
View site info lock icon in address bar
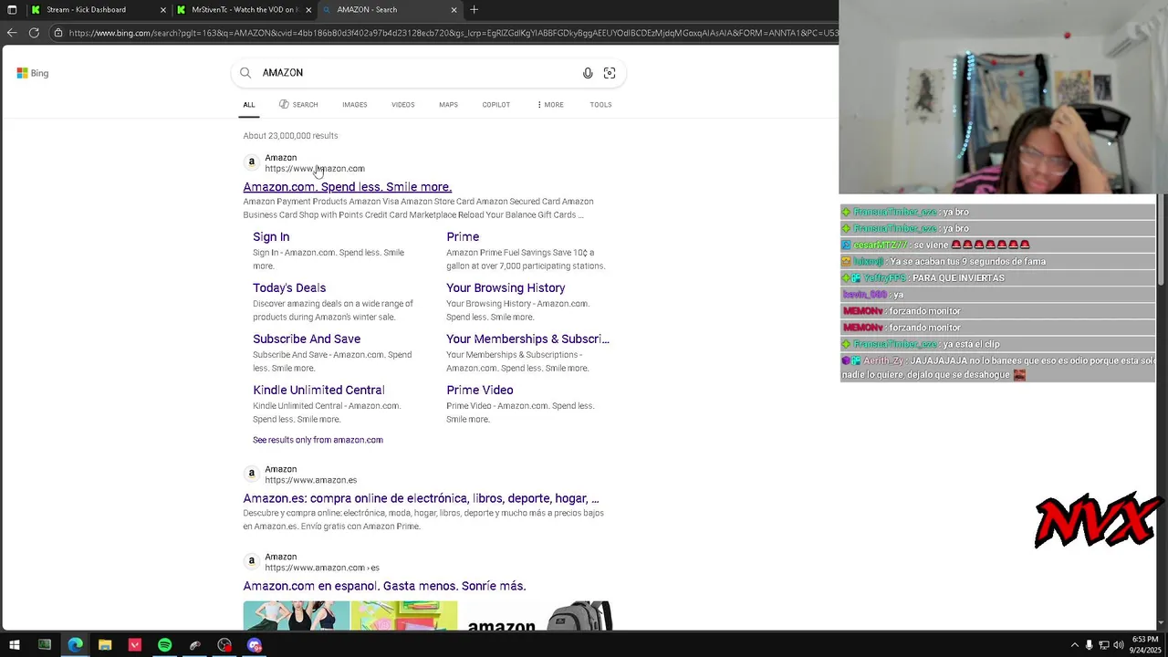pyautogui.click(x=57, y=33)
